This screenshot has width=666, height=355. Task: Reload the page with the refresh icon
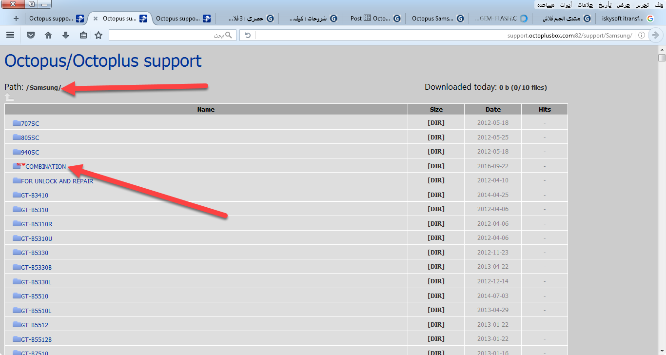click(x=248, y=35)
